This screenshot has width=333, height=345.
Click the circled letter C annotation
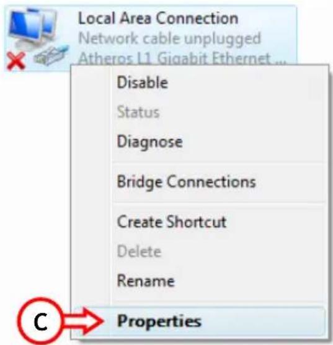click(x=40, y=321)
